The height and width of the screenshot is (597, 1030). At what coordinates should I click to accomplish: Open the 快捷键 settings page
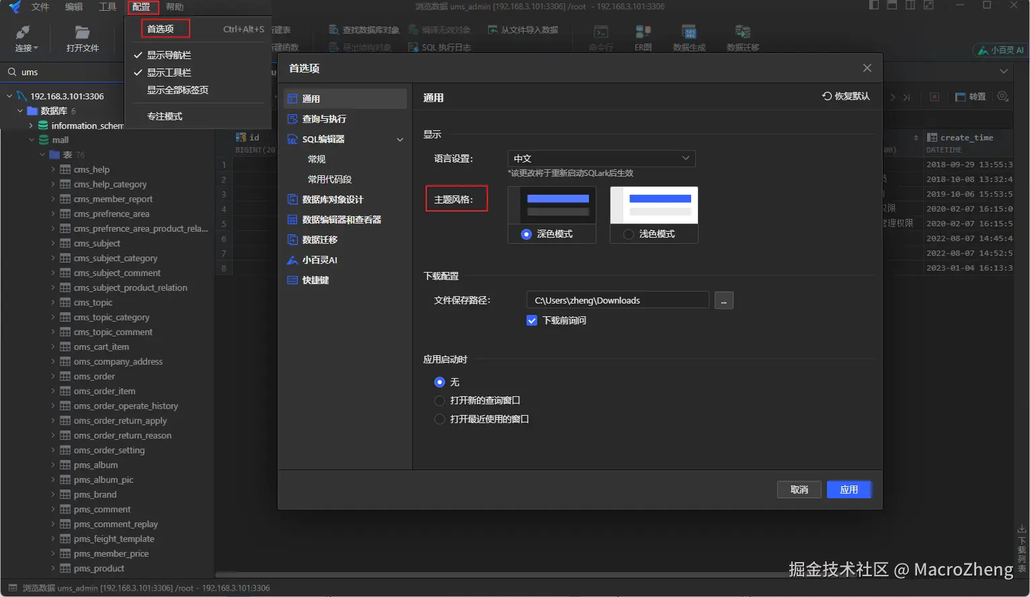(345, 280)
